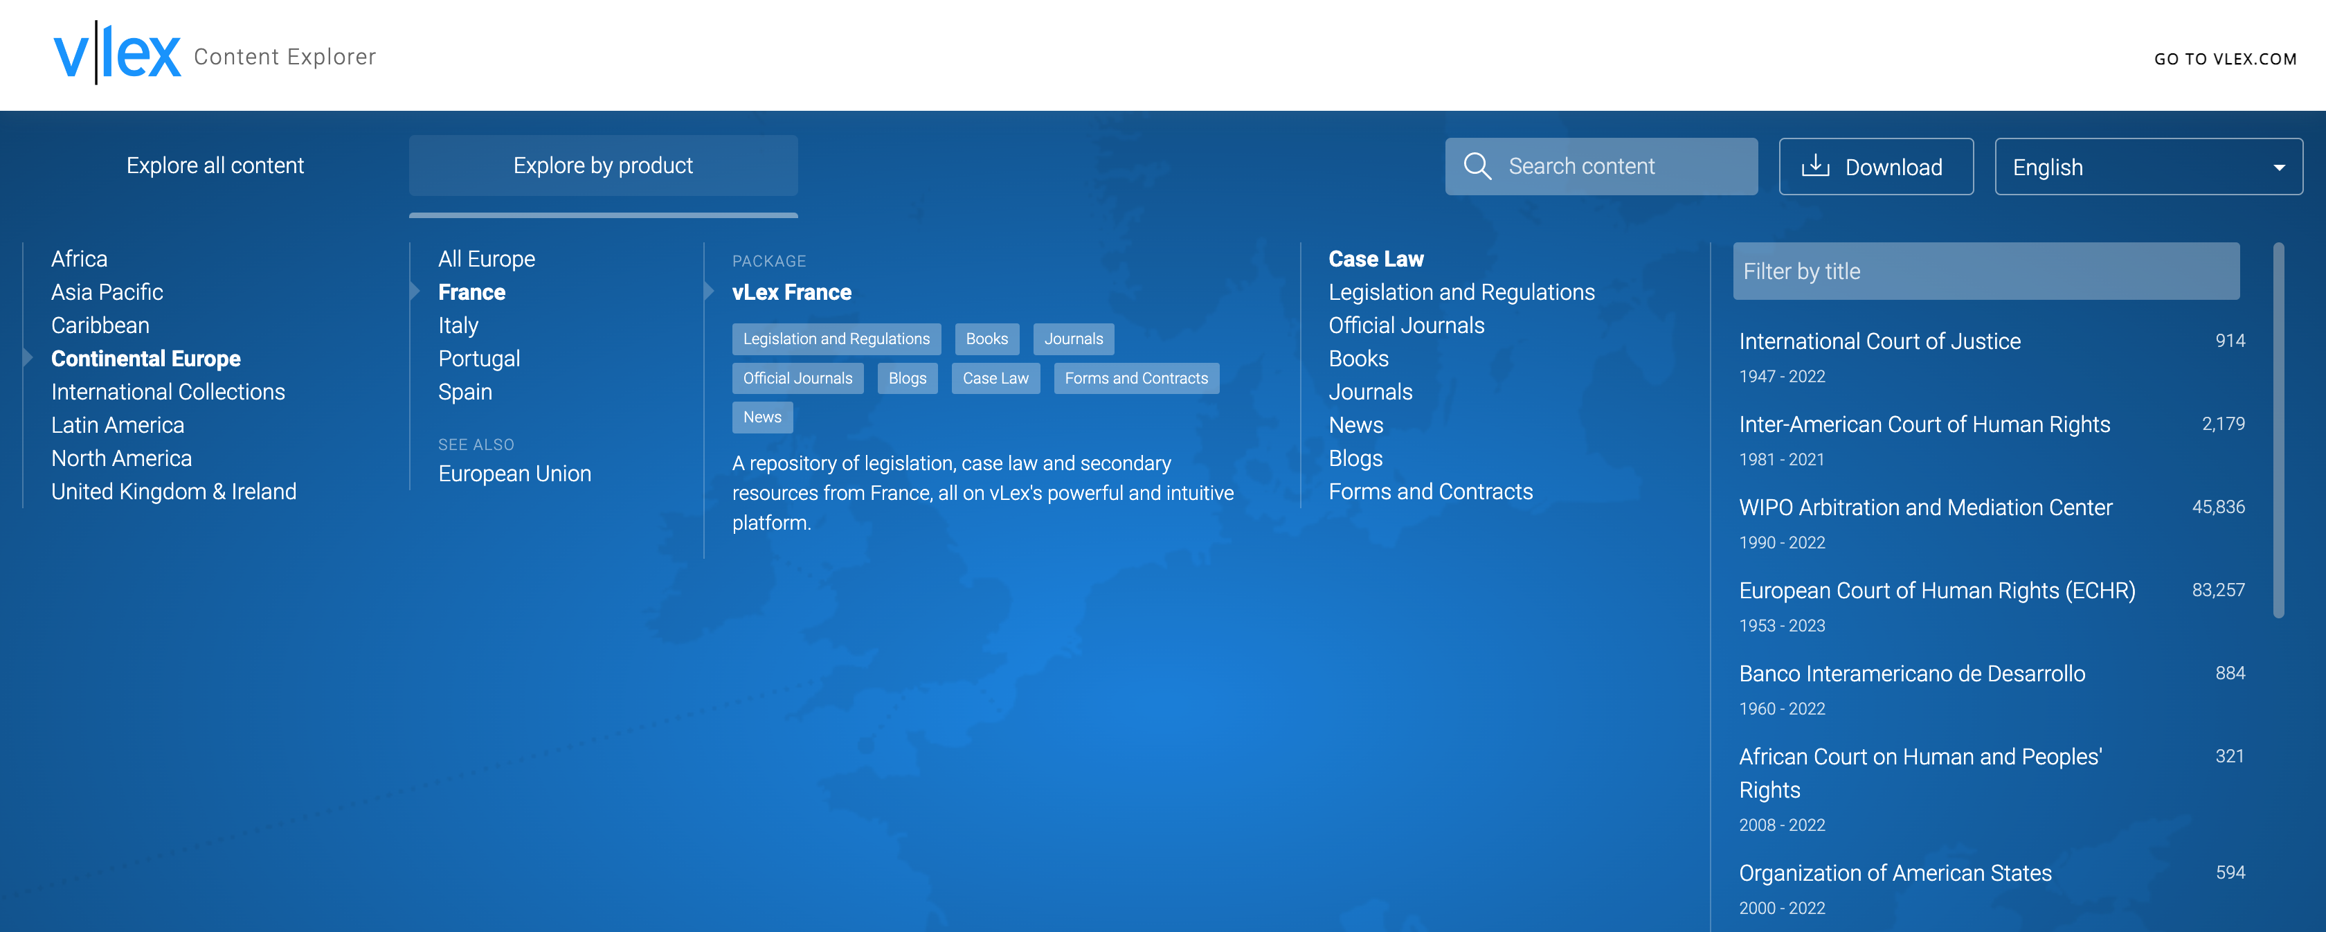Click the Blogs tag
The height and width of the screenshot is (932, 2326).
(x=908, y=378)
